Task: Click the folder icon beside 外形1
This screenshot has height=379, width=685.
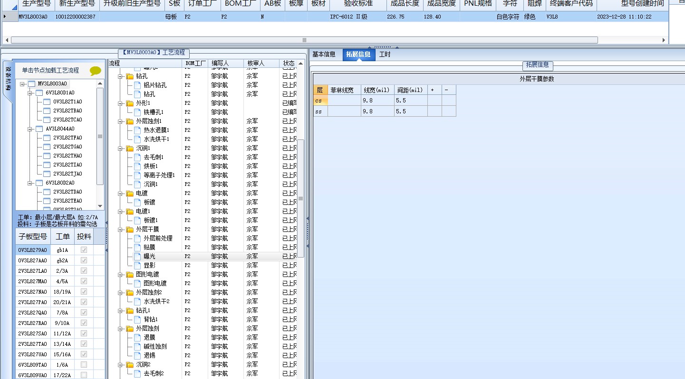Action: [x=130, y=103]
